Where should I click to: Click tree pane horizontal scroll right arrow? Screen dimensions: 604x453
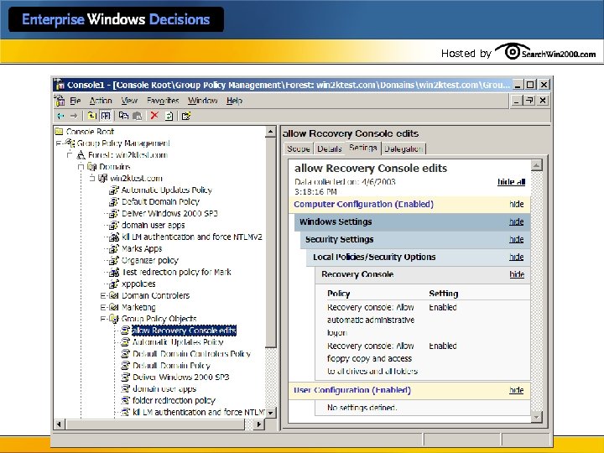[259, 424]
